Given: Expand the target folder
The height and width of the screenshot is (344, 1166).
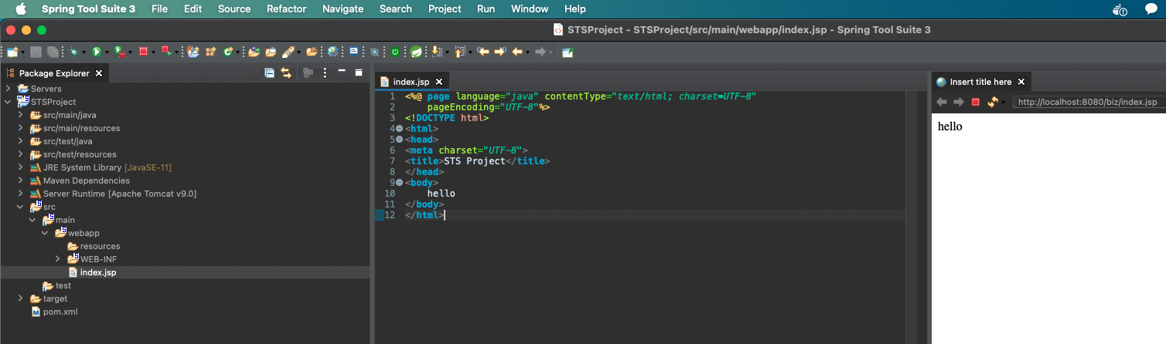Looking at the screenshot, I should pyautogui.click(x=21, y=298).
